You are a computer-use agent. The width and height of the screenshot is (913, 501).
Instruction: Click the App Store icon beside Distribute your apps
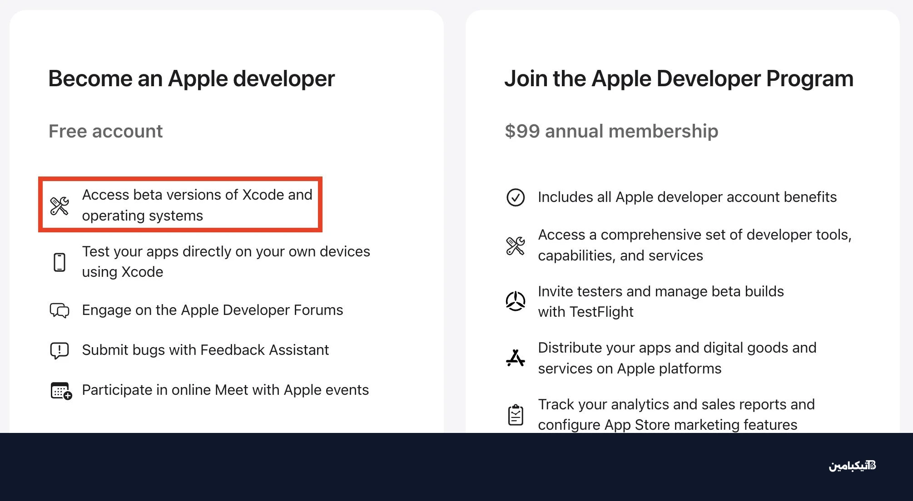pyautogui.click(x=516, y=358)
